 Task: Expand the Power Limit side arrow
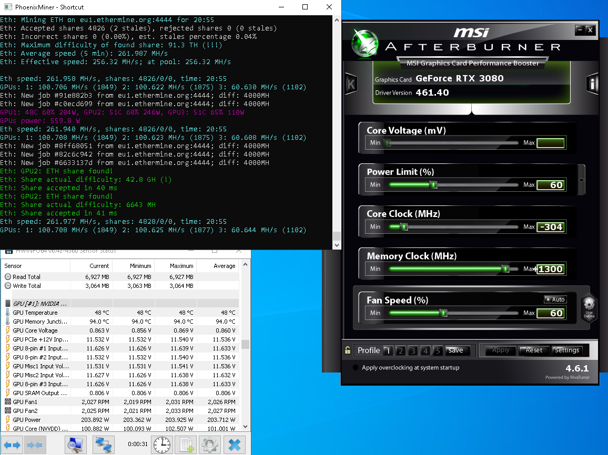coord(581,180)
